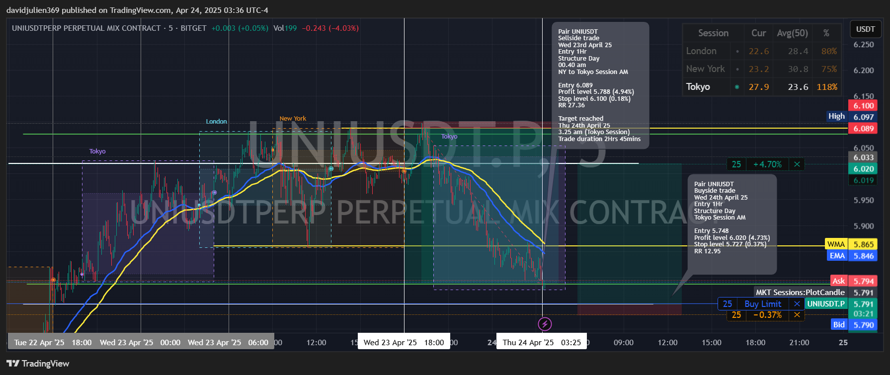
Task: Click the orange New York session label
Action: pos(293,119)
